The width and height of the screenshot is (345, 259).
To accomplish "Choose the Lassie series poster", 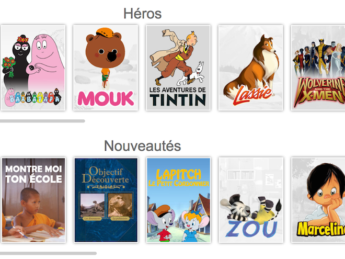I will click(250, 67).
